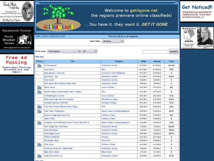Click the Free Ad Posting banner

click(17, 64)
